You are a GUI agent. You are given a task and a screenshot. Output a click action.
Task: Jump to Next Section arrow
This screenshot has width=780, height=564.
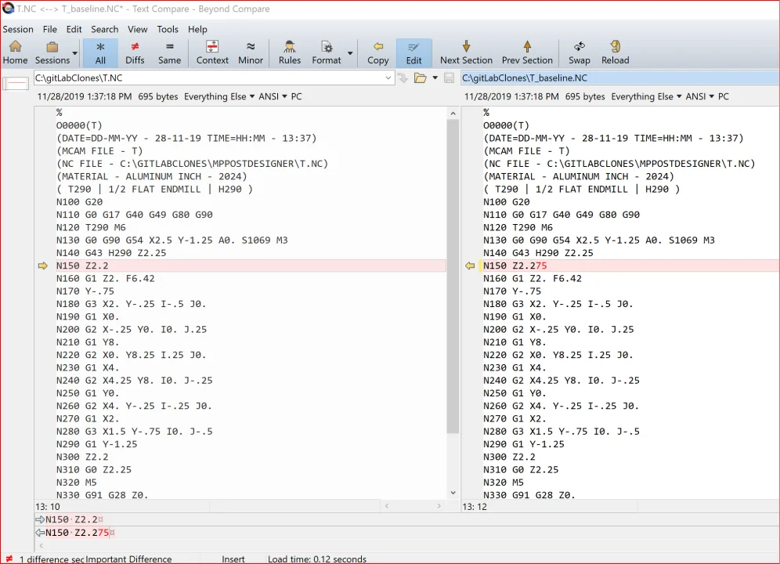coord(466,52)
